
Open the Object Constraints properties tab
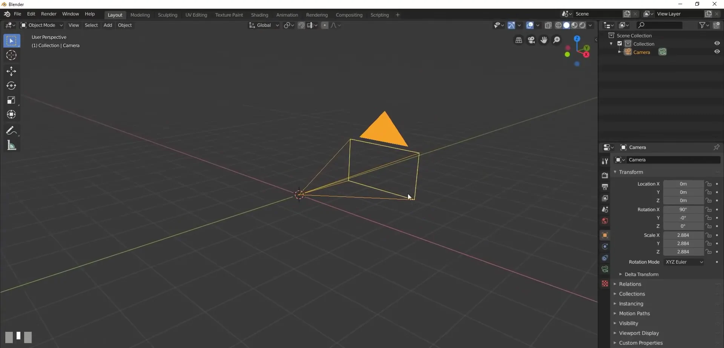click(605, 258)
